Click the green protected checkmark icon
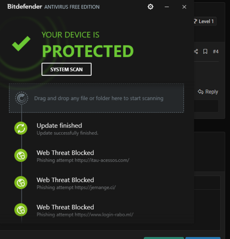Viewport: 230px width, 239px height. click(21, 44)
